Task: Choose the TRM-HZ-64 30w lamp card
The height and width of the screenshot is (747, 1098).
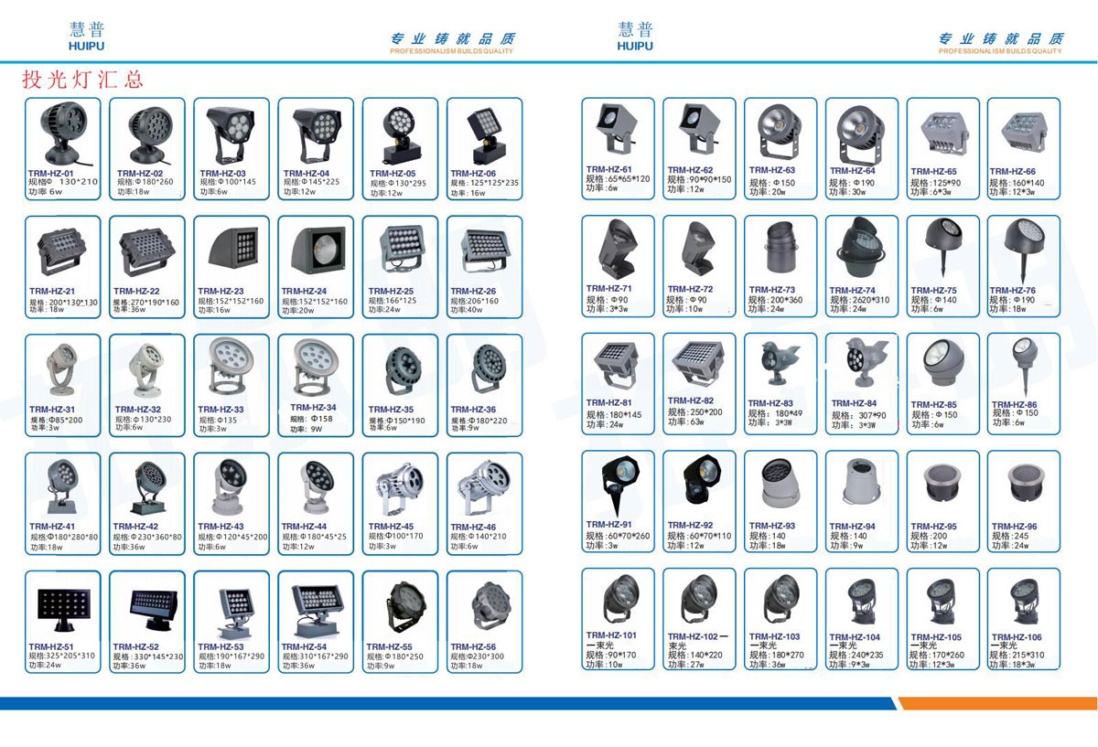Action: pyautogui.click(x=862, y=147)
